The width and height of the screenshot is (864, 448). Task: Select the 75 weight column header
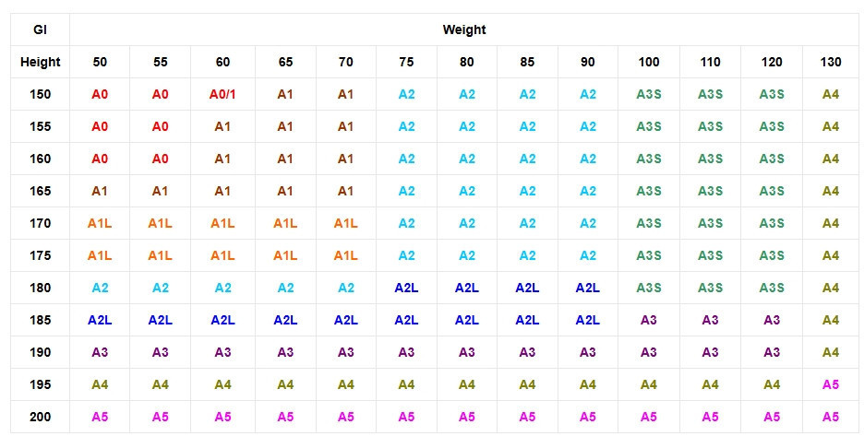(406, 62)
